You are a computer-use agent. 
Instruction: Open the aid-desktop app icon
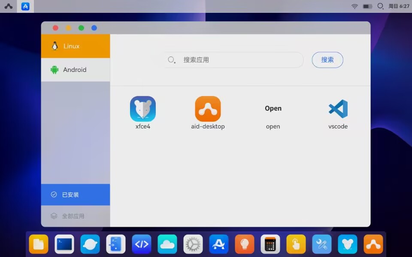pyautogui.click(x=208, y=108)
